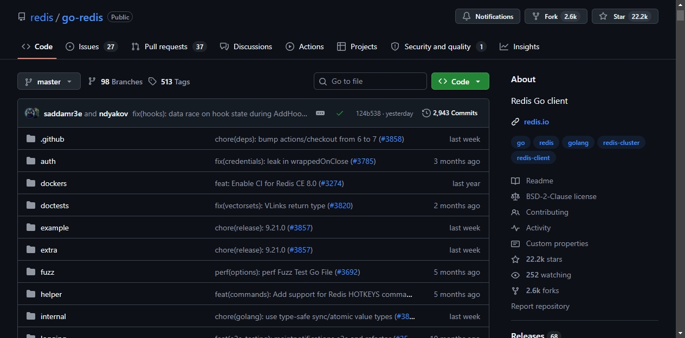685x338 pixels.
Task: Click folder icon of helper row
Action: point(31,294)
